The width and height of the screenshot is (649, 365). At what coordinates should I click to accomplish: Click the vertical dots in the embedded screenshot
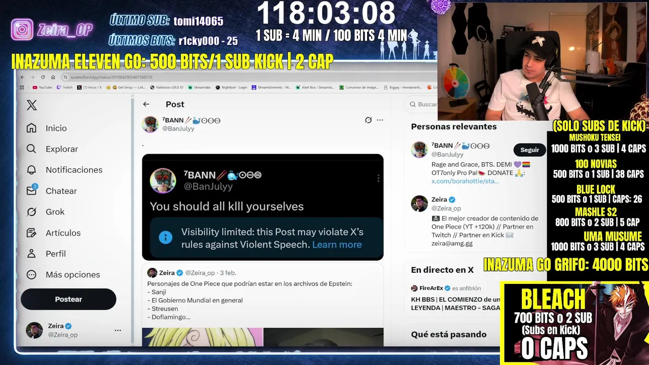click(x=378, y=178)
